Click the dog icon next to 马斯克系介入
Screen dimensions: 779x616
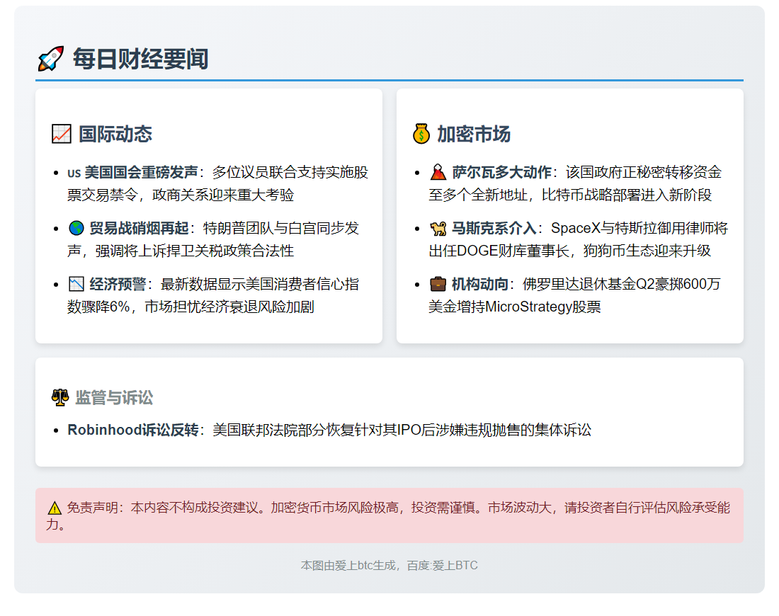(x=438, y=228)
